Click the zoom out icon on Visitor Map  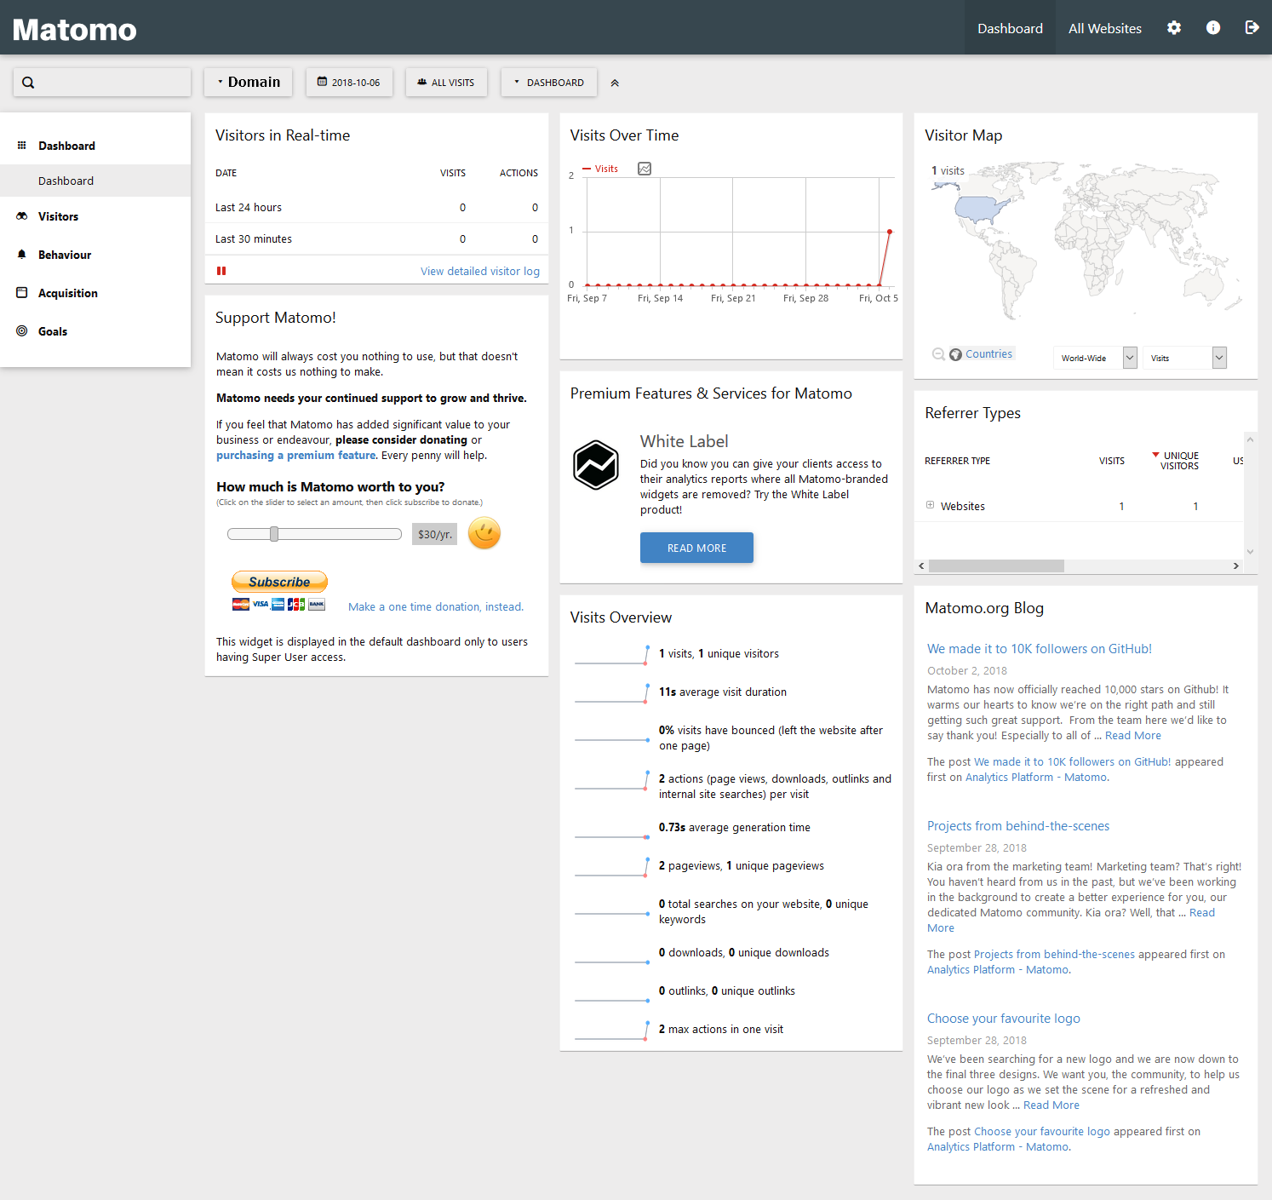pyautogui.click(x=937, y=354)
